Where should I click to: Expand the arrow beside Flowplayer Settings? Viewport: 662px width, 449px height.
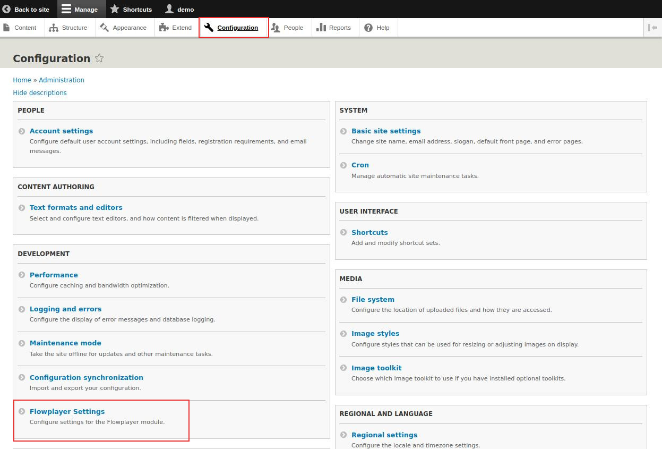click(21, 411)
